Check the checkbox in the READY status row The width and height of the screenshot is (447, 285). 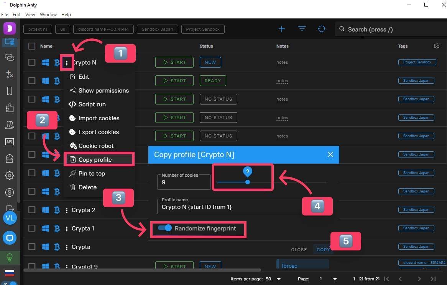click(32, 81)
